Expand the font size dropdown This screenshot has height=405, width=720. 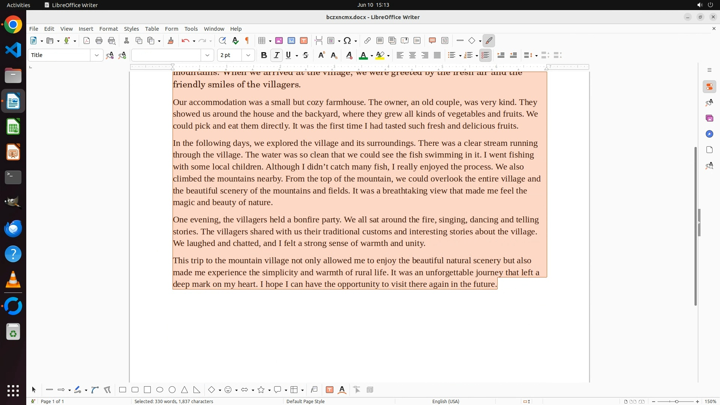(248, 55)
